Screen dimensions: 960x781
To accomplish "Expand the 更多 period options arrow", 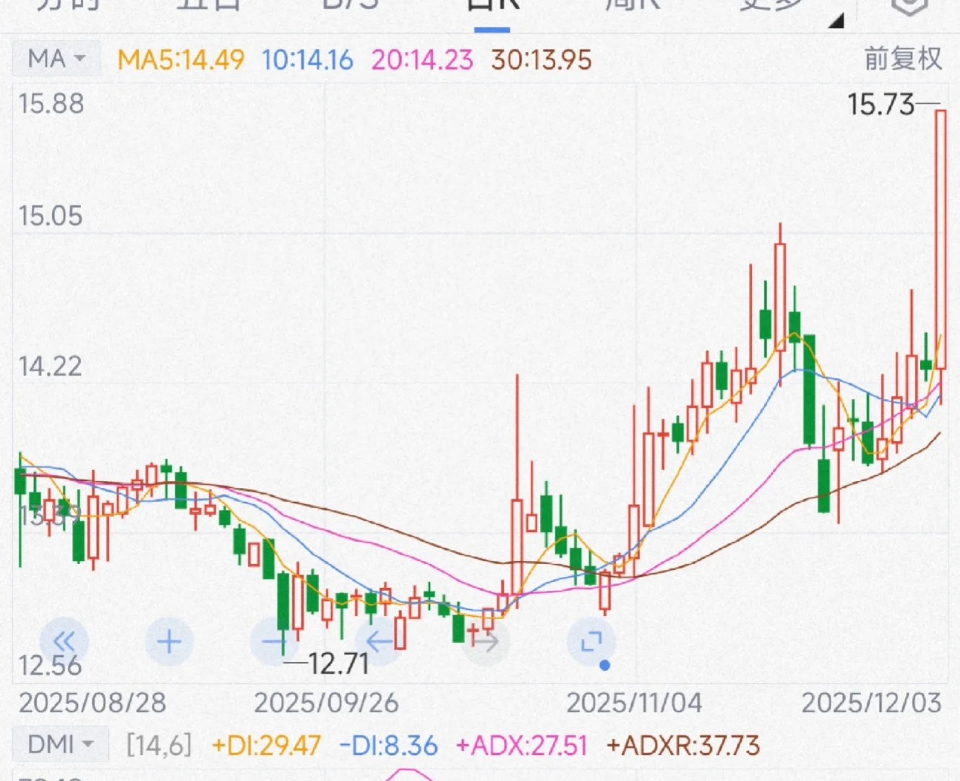I will pyautogui.click(x=836, y=21).
